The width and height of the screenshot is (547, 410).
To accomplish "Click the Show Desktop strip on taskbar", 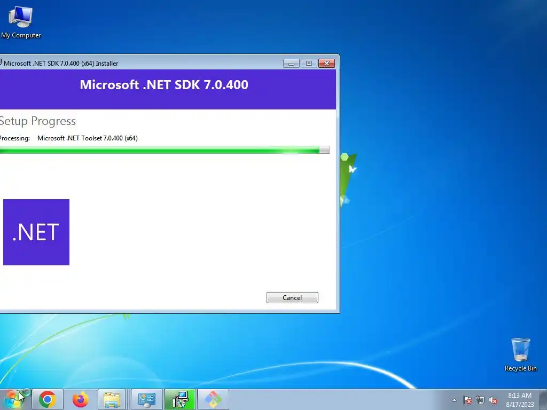I will tap(544, 399).
